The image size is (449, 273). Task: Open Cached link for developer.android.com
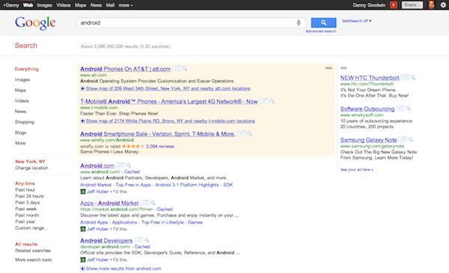[x=142, y=247]
